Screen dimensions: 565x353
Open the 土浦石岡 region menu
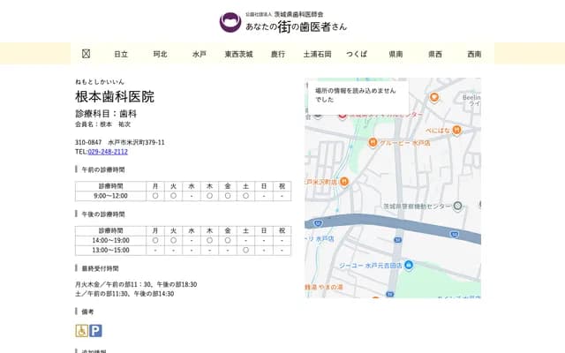[x=317, y=54]
